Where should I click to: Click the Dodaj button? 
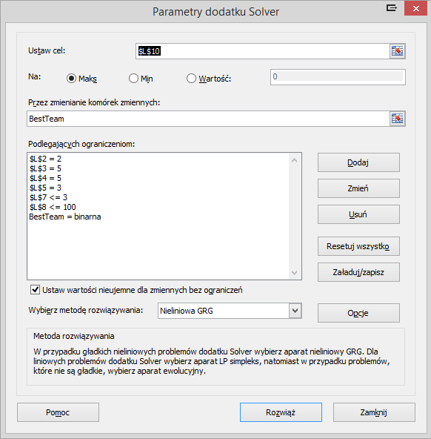pos(358,162)
